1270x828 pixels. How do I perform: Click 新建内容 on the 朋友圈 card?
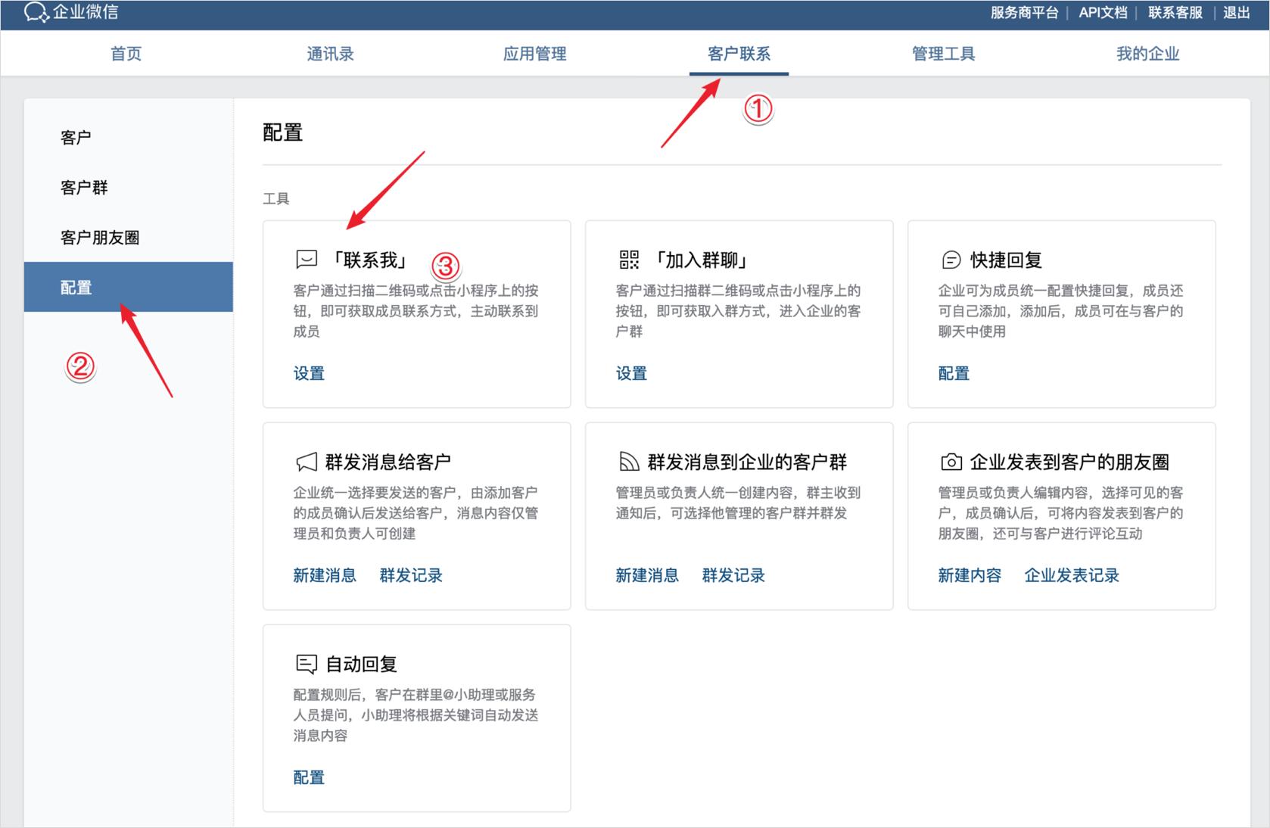(970, 575)
